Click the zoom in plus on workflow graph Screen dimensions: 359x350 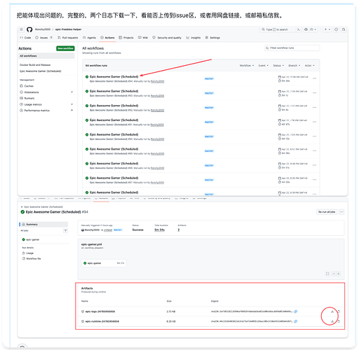338,274
